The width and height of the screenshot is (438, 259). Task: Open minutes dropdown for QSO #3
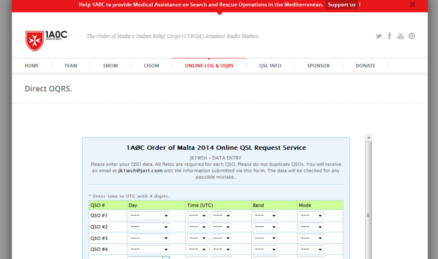click(221, 238)
